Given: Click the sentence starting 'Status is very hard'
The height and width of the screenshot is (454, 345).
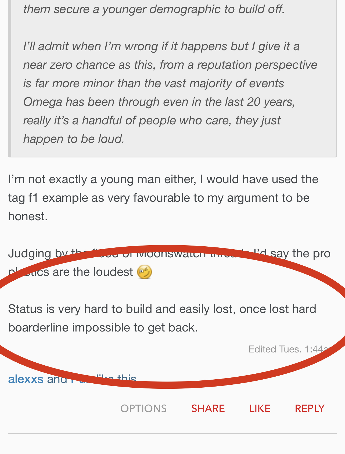Looking at the screenshot, I should tap(162, 309).
